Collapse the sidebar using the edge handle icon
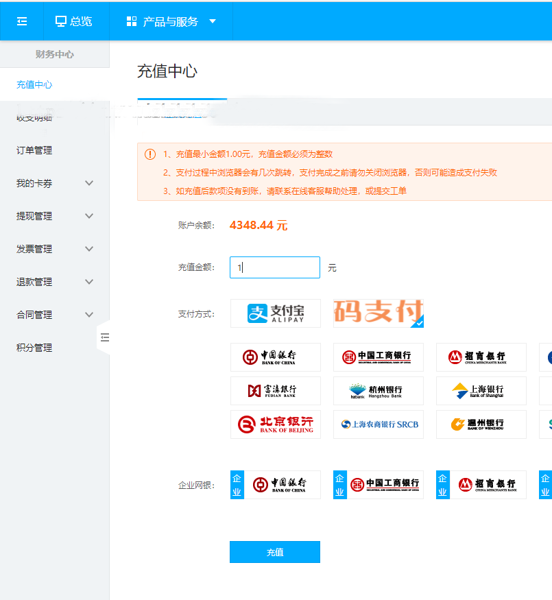The width and height of the screenshot is (552, 600). (x=105, y=337)
